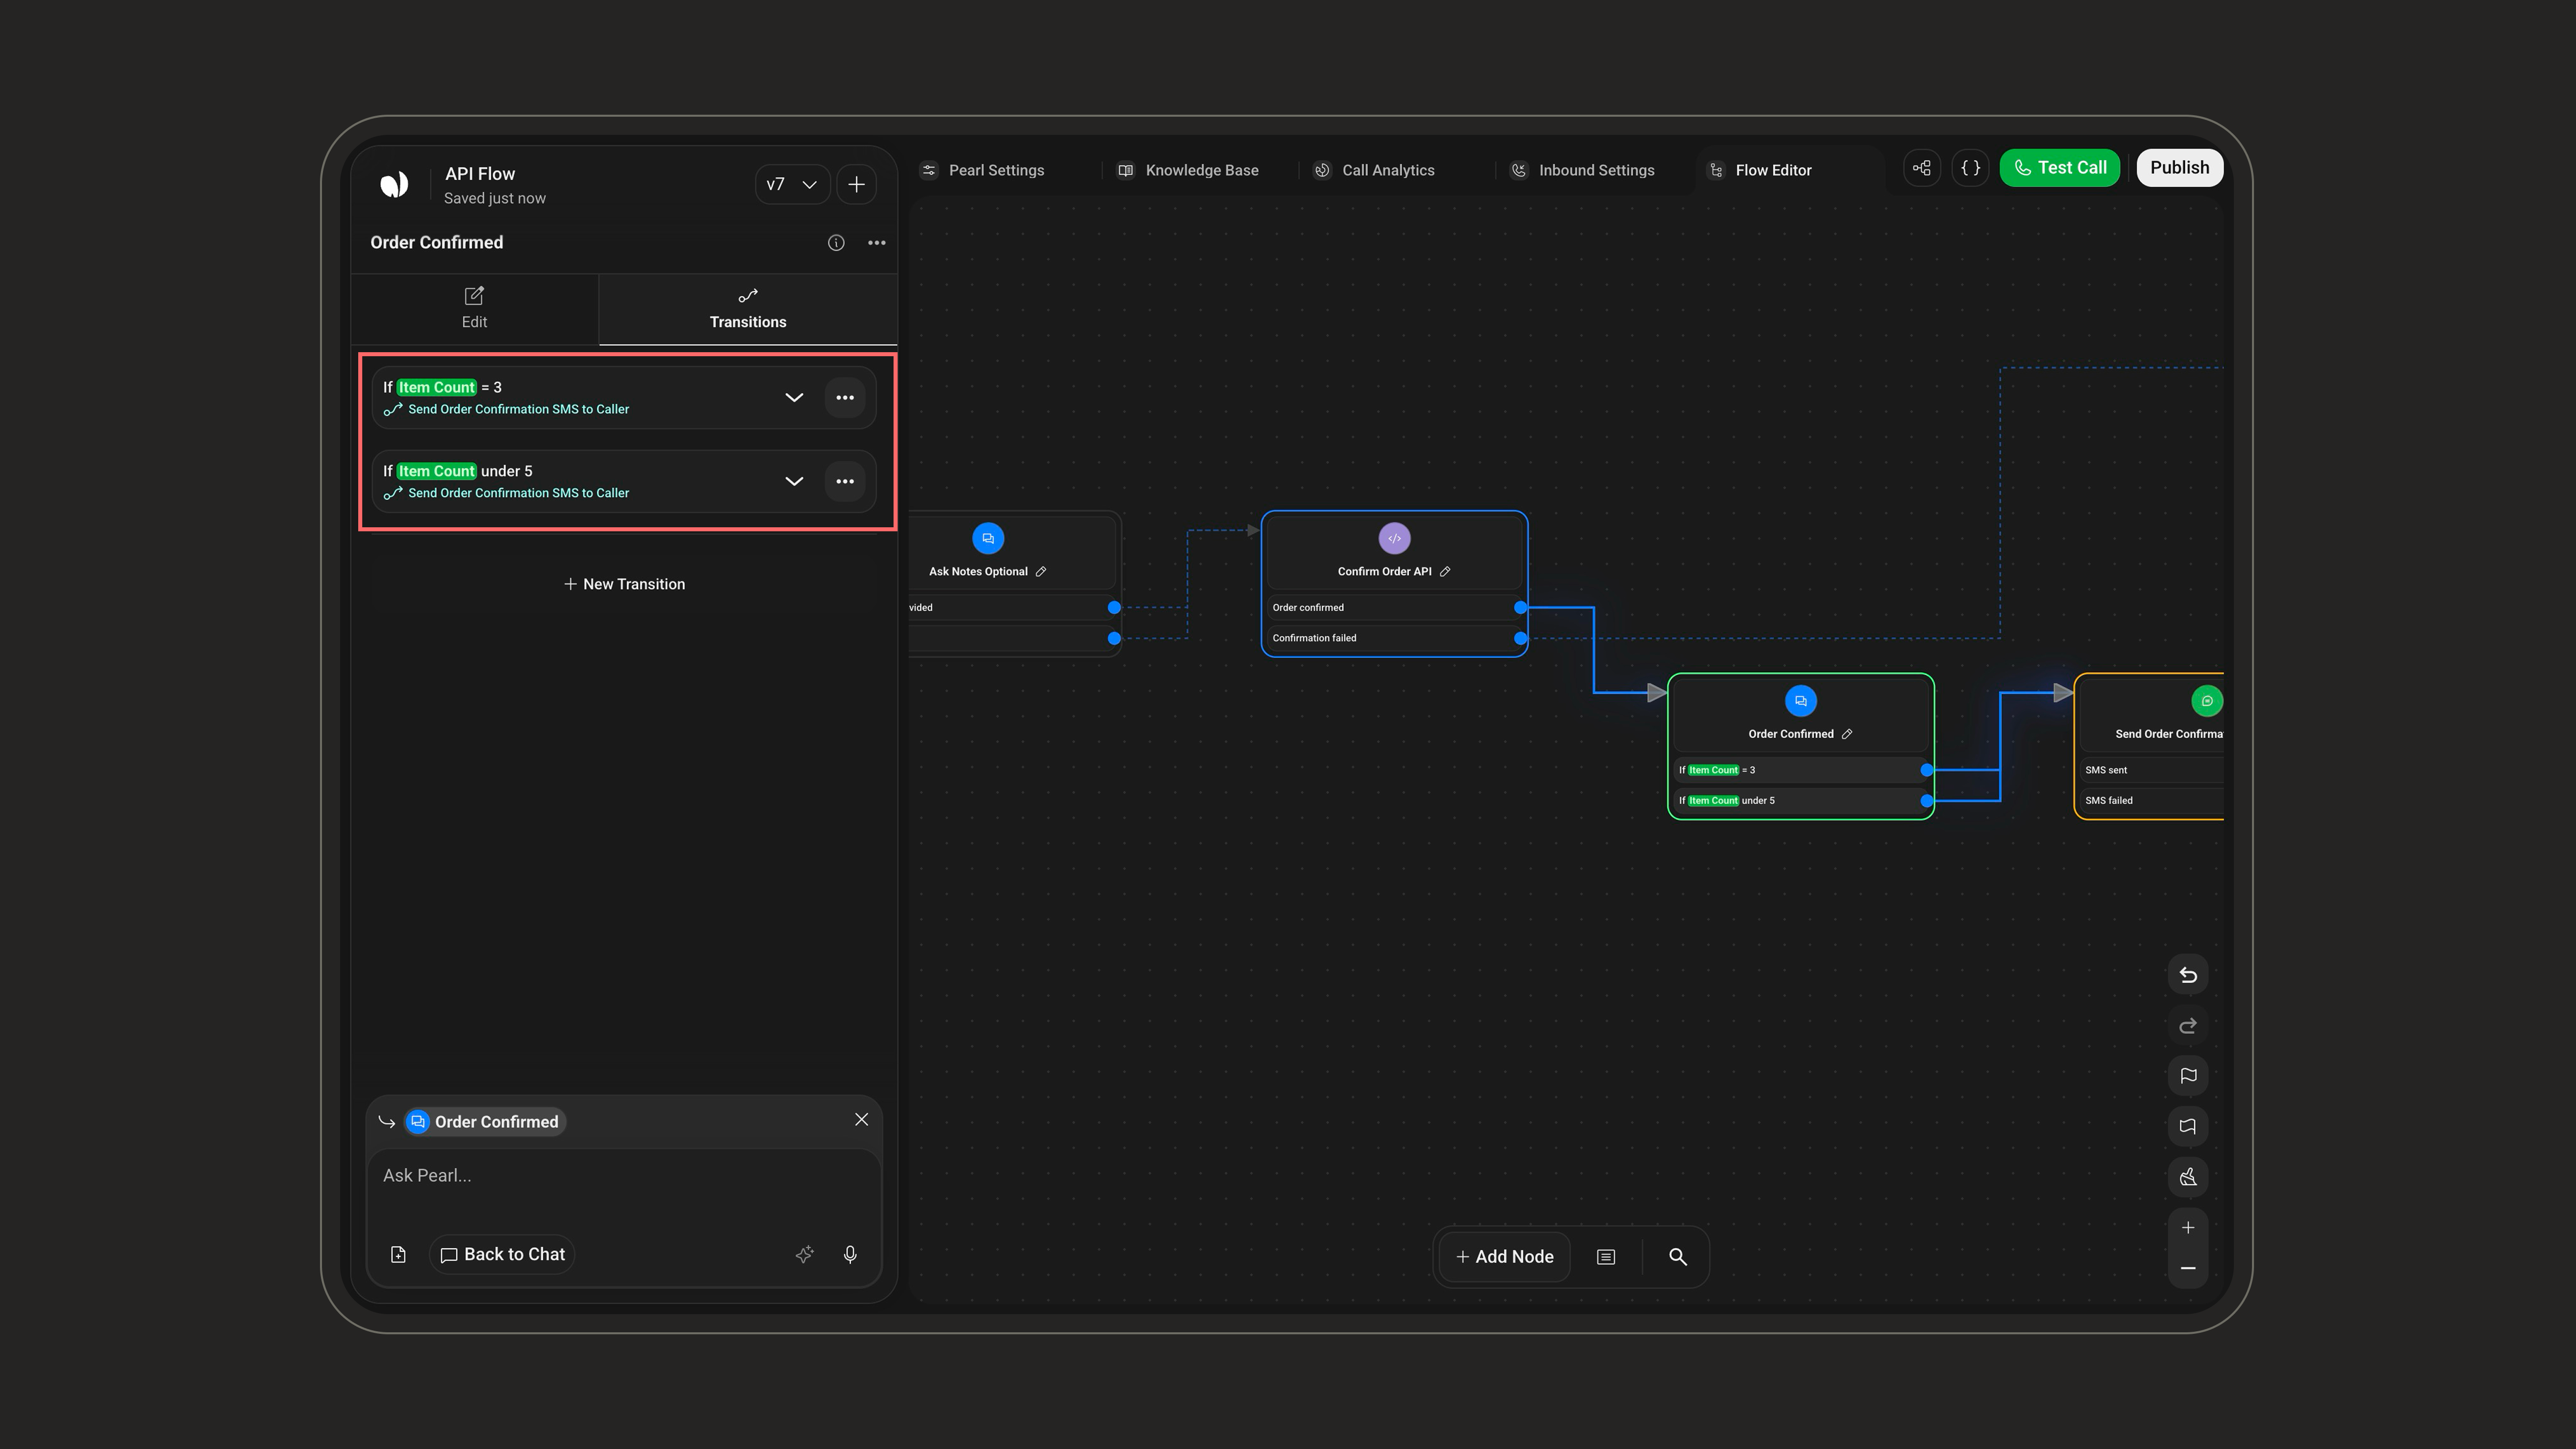Activate the microphone voice input
The height and width of the screenshot is (1449, 2576).
[850, 1255]
